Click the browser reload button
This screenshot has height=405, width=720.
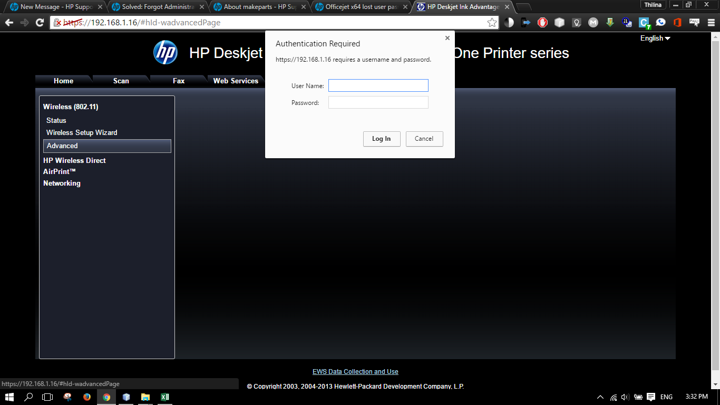point(40,23)
